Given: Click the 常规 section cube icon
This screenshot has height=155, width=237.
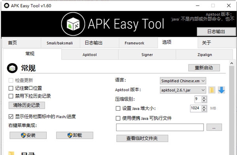Looking at the screenshot, I should tap(12, 68).
